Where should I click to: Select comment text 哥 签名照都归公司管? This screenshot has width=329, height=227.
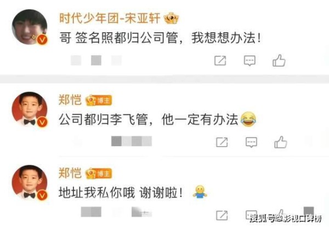[118, 38]
